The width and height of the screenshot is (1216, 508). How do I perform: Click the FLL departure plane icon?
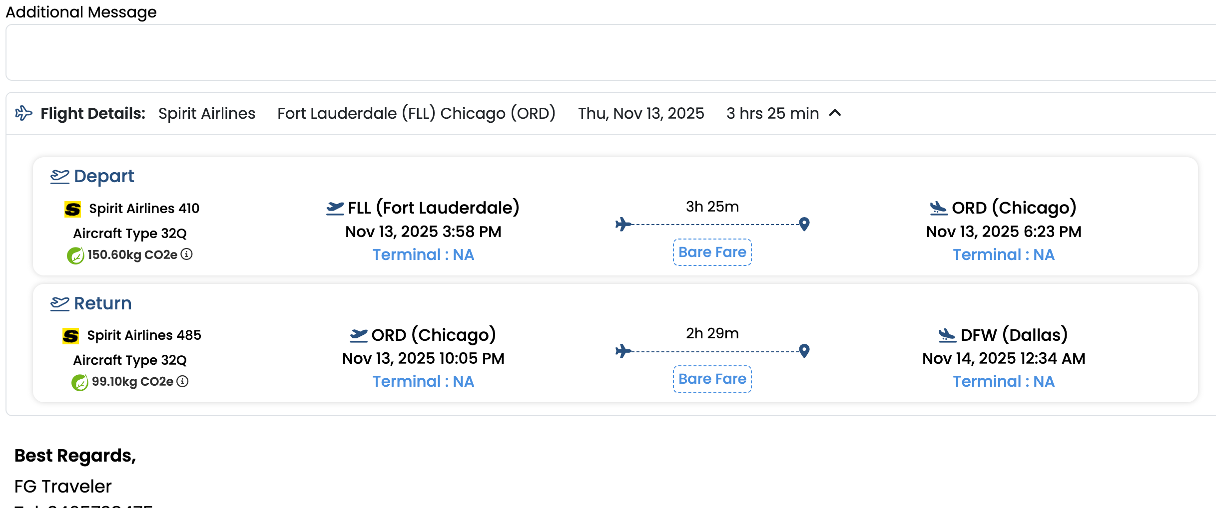[x=335, y=208]
